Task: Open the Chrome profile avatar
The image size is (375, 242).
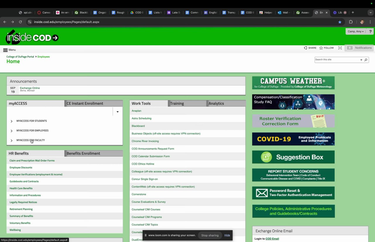Action: (362, 22)
